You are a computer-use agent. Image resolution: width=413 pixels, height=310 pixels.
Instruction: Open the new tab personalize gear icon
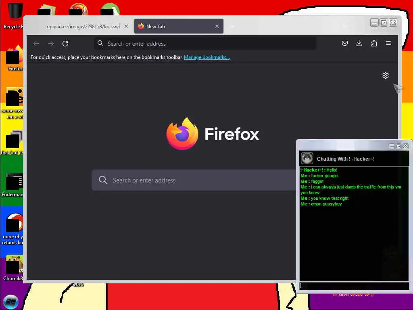pos(385,75)
